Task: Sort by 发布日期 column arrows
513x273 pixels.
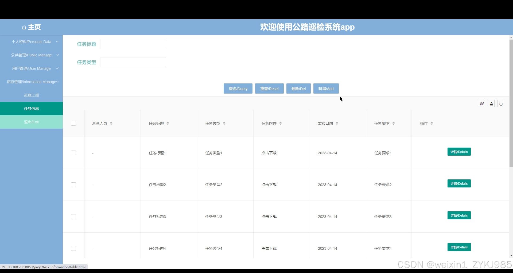Action: [x=337, y=123]
